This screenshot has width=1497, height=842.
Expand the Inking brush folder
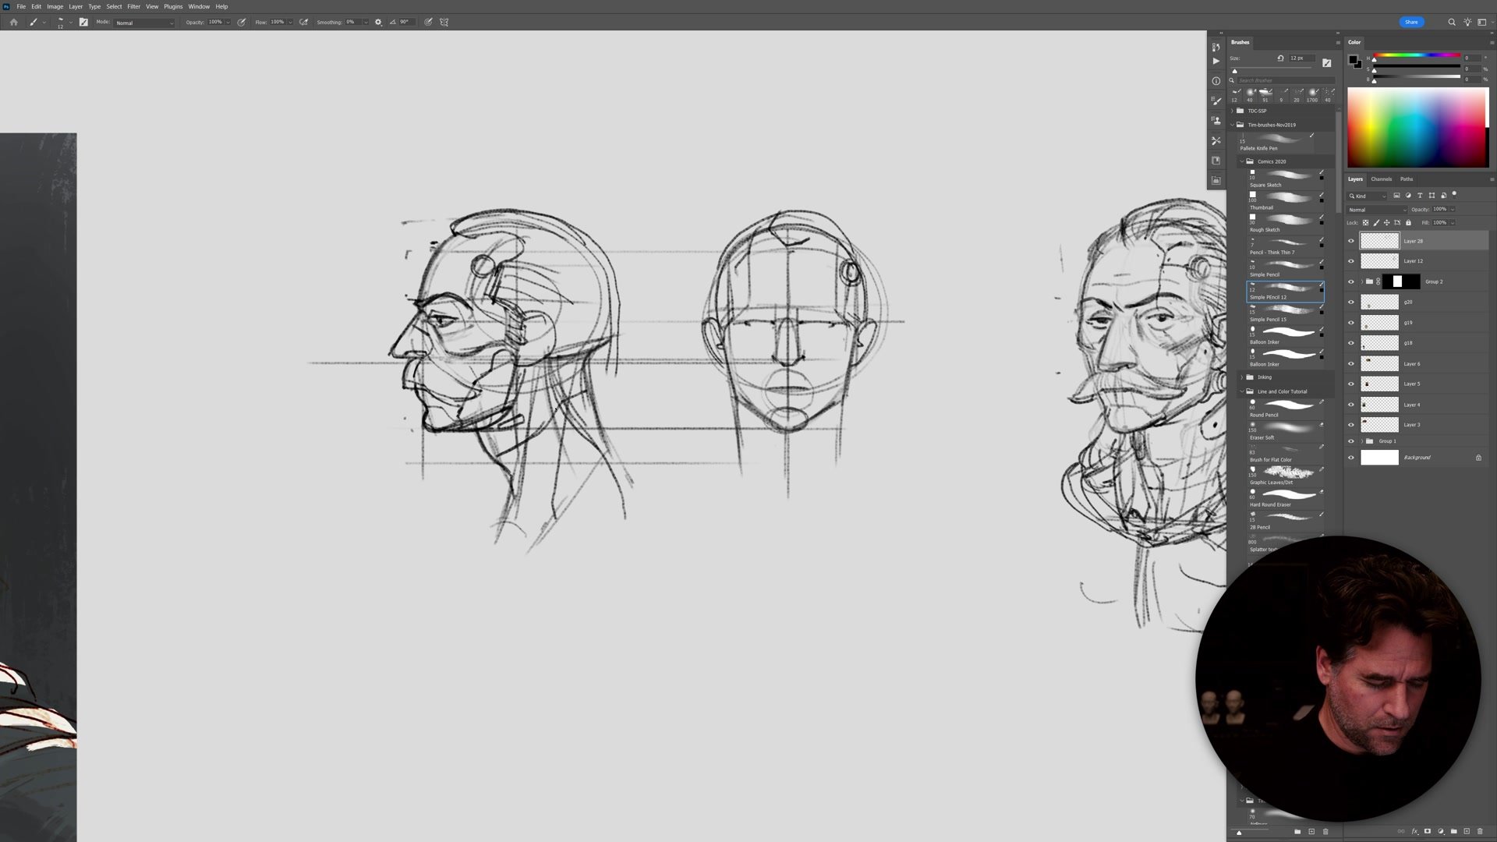(x=1242, y=377)
